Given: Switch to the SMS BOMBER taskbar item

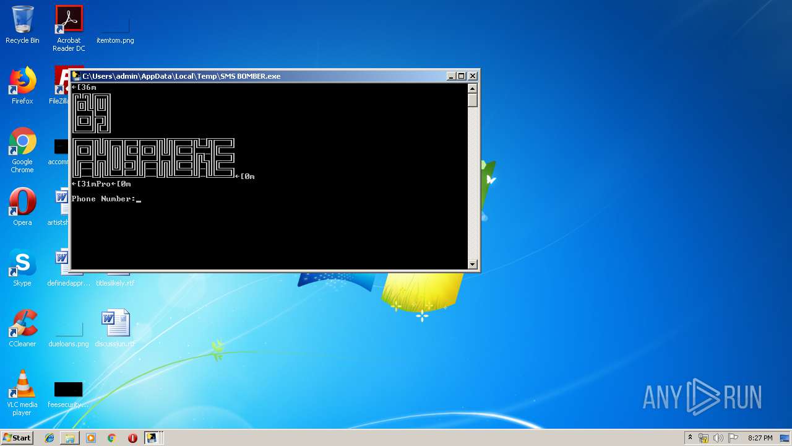Looking at the screenshot, I should [152, 438].
